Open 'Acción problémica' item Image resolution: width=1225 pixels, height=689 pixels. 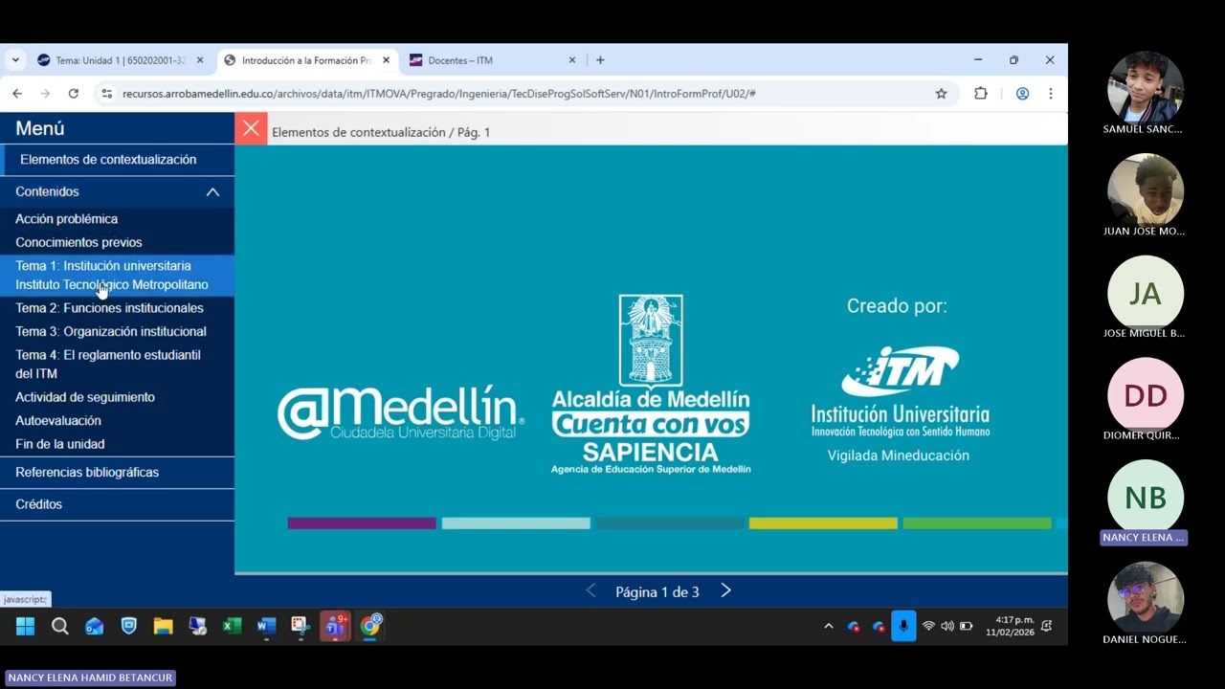(x=66, y=219)
